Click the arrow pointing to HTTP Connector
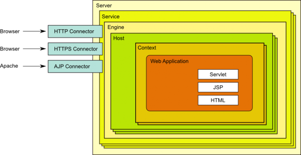This screenshot has width=301, height=155. [34, 31]
